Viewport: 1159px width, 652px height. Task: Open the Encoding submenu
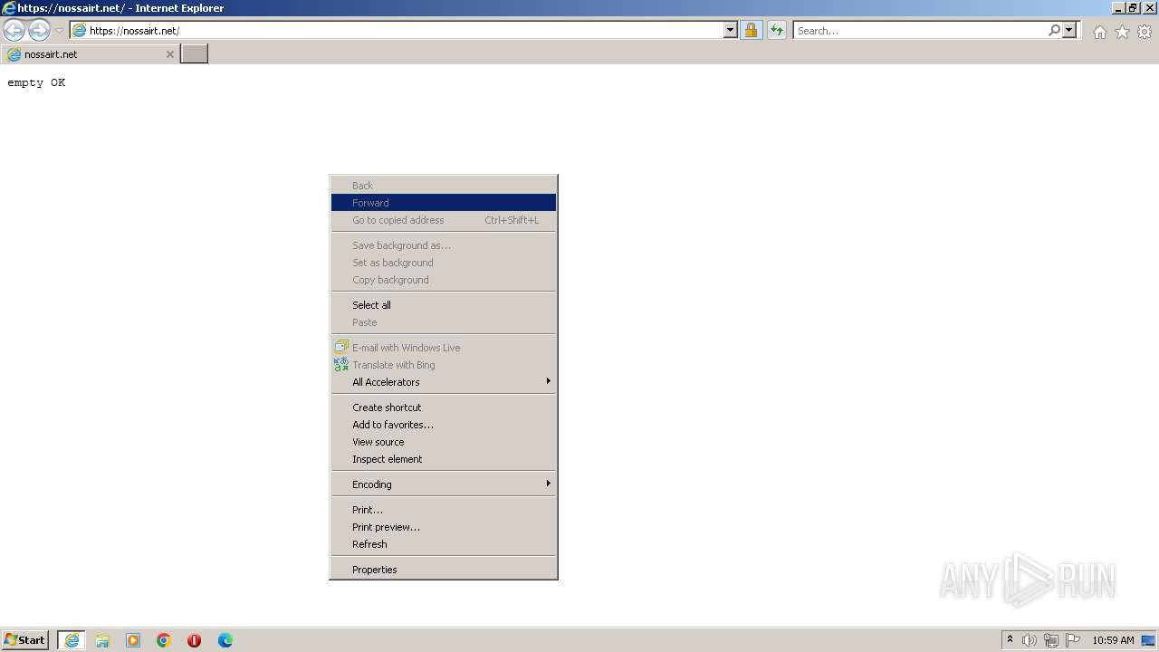(444, 484)
